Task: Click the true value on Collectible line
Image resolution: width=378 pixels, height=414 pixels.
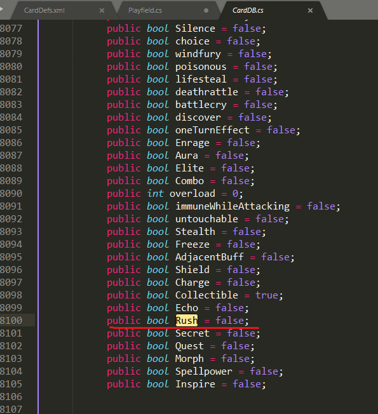Action: 266,295
